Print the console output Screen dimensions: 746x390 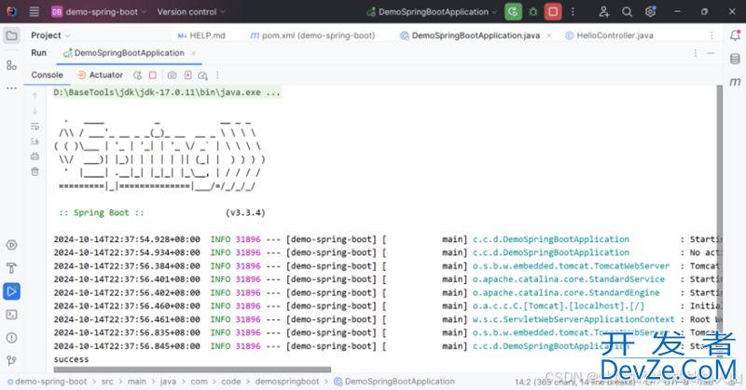(x=35, y=156)
